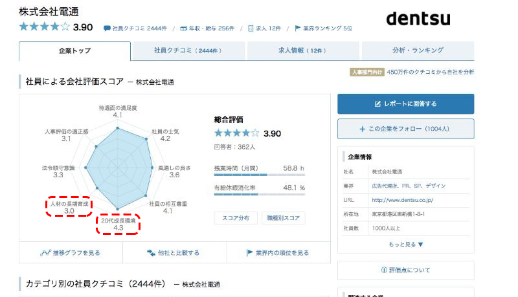Open 業界内の順位を見る link
Image resolution: width=518 pixels, height=297 pixels.
pos(278,253)
